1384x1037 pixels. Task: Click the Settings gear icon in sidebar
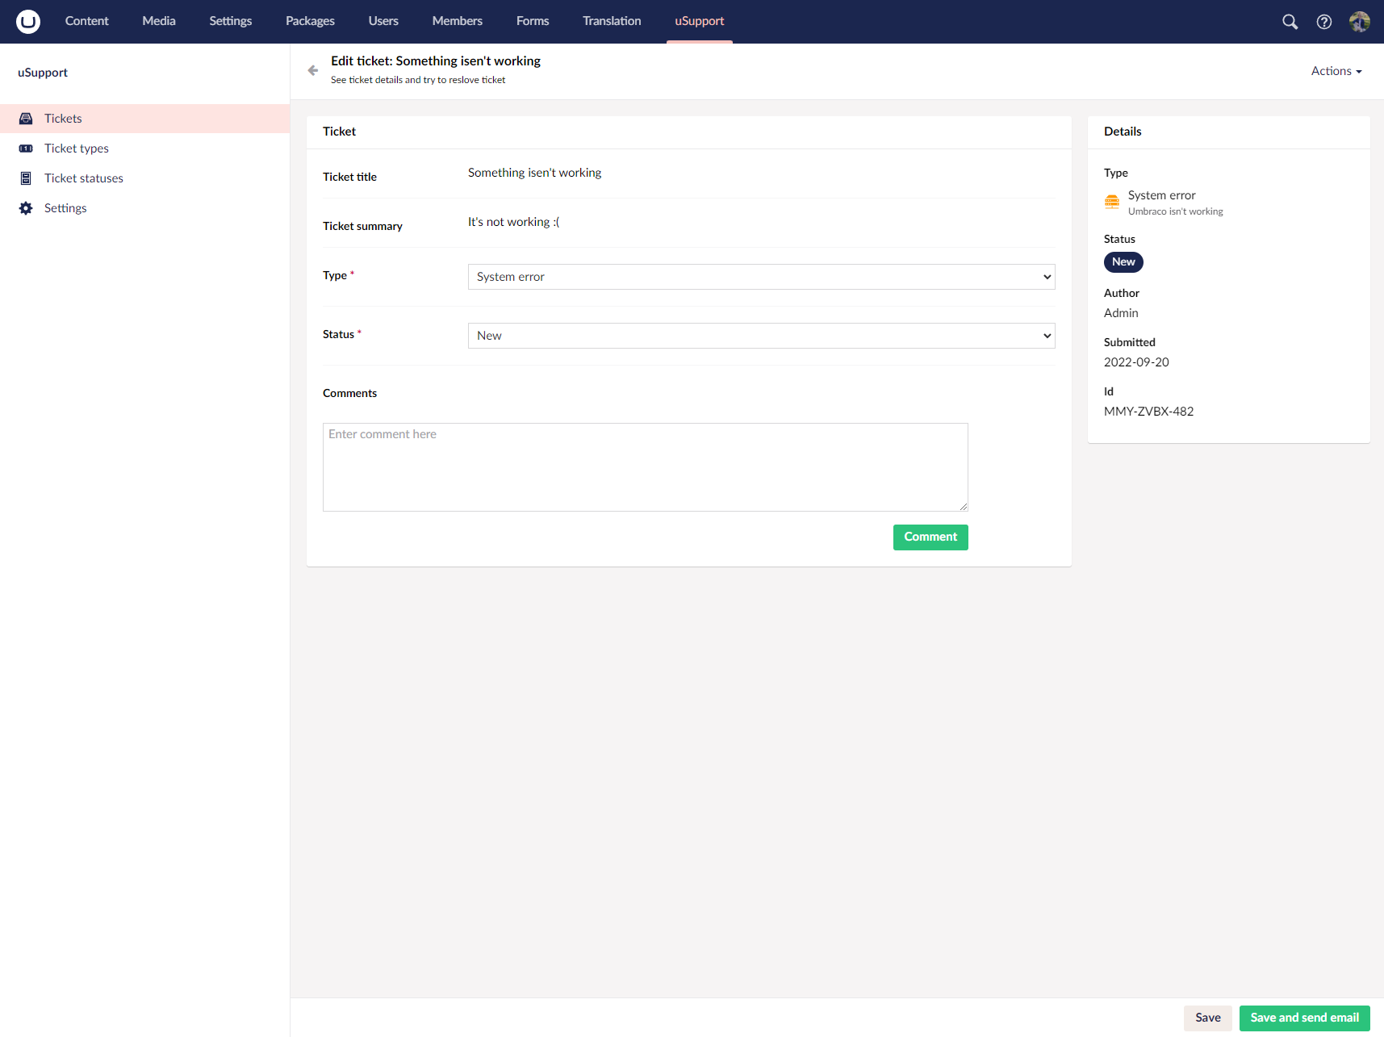tap(26, 208)
